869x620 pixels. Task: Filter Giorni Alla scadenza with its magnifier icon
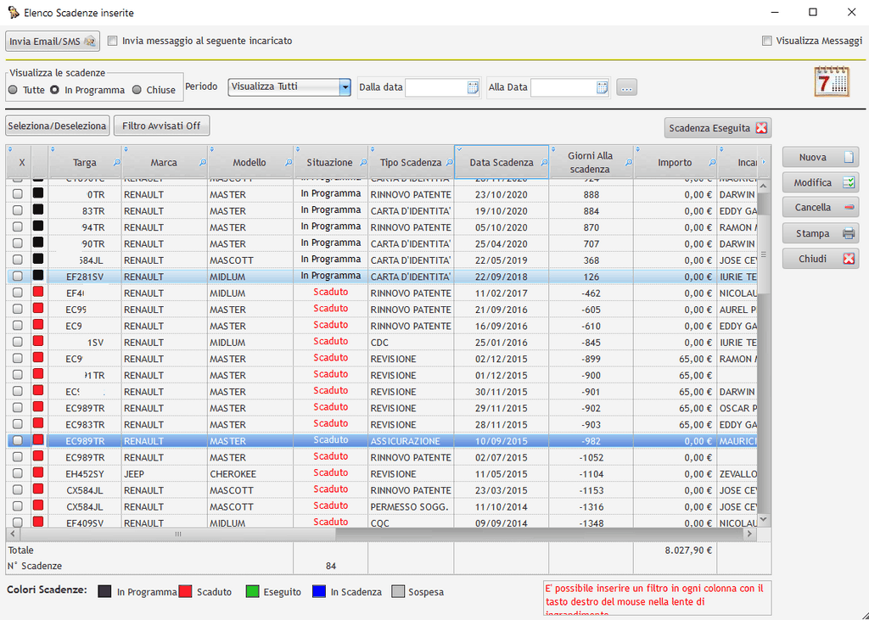click(x=629, y=163)
